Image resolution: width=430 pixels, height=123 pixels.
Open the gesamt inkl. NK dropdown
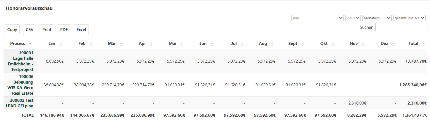(x=409, y=18)
